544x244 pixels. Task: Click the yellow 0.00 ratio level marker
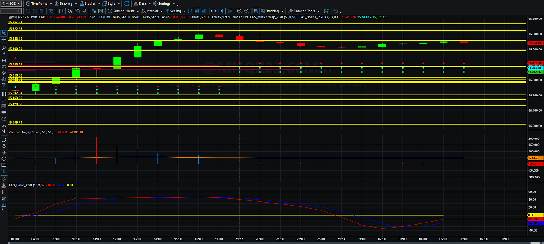pyautogui.click(x=532, y=215)
